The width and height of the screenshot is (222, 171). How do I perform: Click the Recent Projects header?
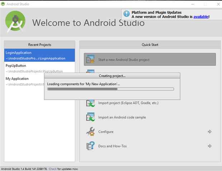tap(40, 45)
